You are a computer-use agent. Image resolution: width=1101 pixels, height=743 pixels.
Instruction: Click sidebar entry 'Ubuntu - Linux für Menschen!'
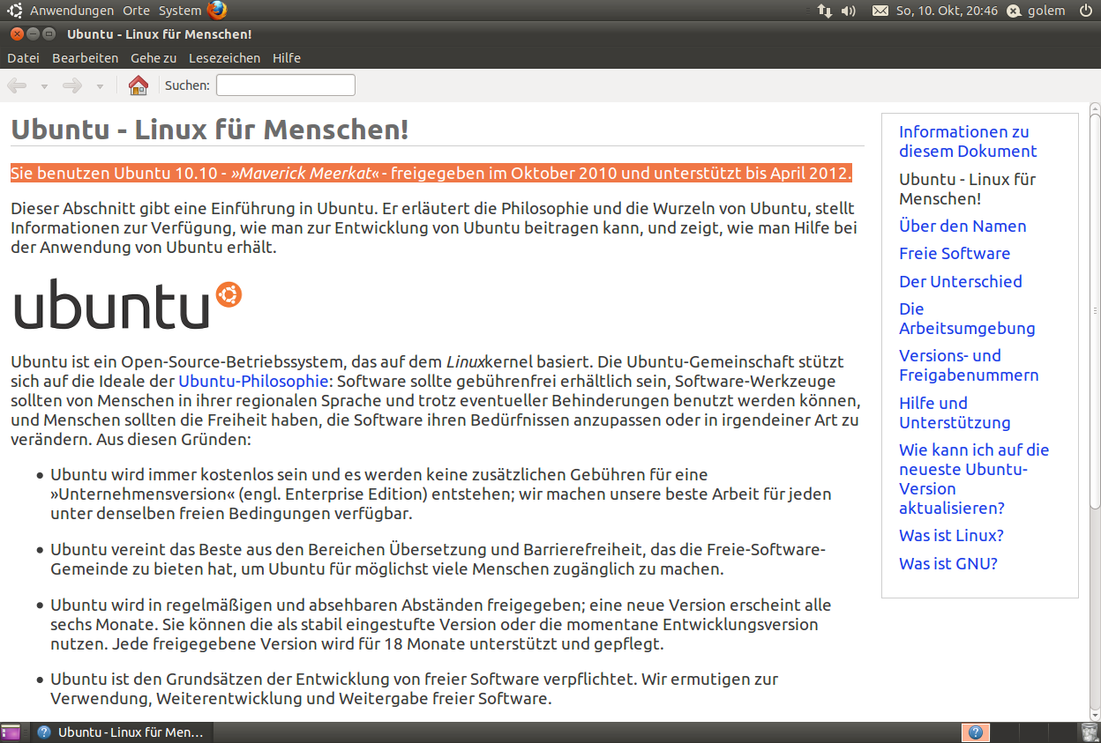967,189
